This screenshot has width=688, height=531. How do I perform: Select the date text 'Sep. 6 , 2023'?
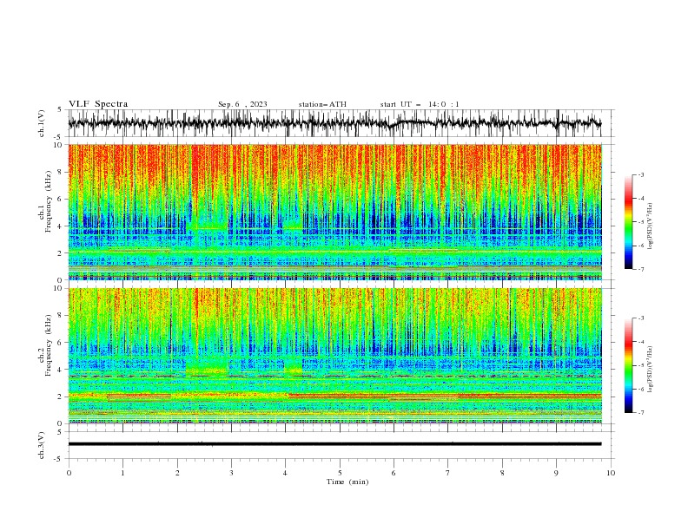242,104
